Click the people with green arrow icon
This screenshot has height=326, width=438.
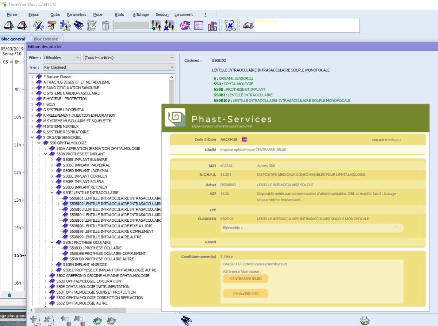tap(156, 26)
